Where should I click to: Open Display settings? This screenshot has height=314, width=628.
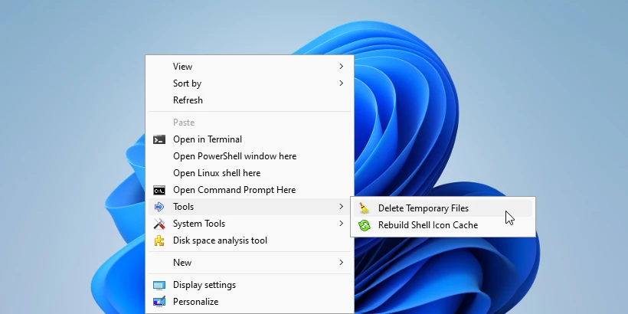tap(250, 285)
